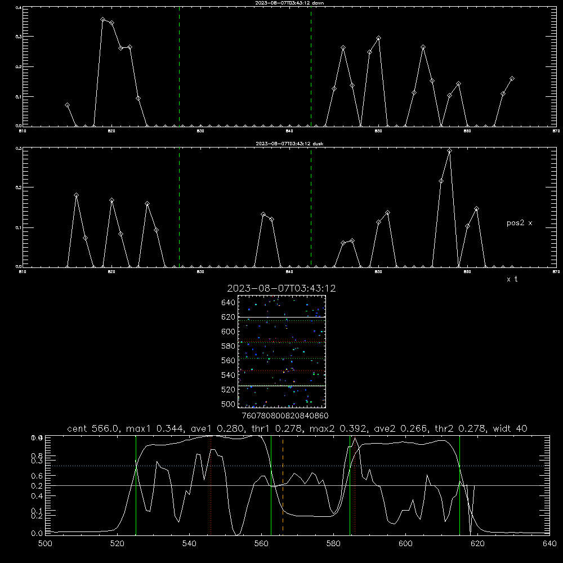This screenshot has width=563, height=563.
Task: Click the '560' x-axis label of bottom plot
Action: (261, 544)
